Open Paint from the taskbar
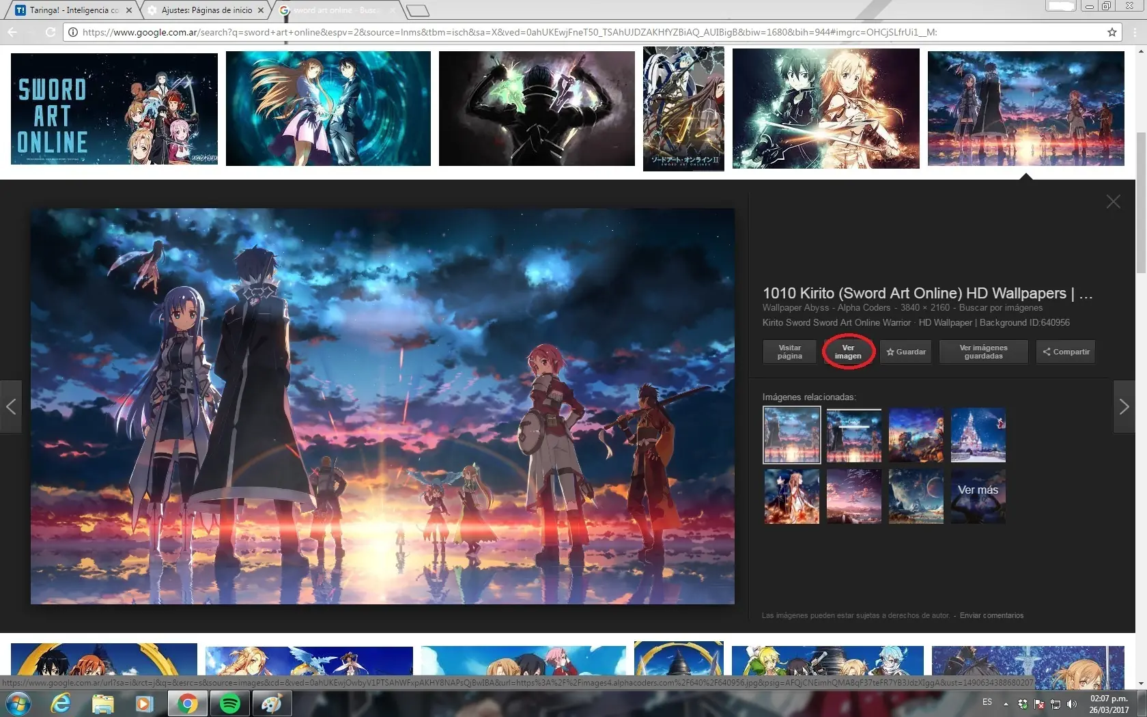The image size is (1147, 717). (x=272, y=703)
